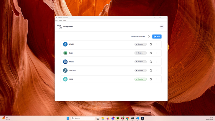Click the SCIA integration icon
This screenshot has height=121, width=215.
tap(65, 79)
